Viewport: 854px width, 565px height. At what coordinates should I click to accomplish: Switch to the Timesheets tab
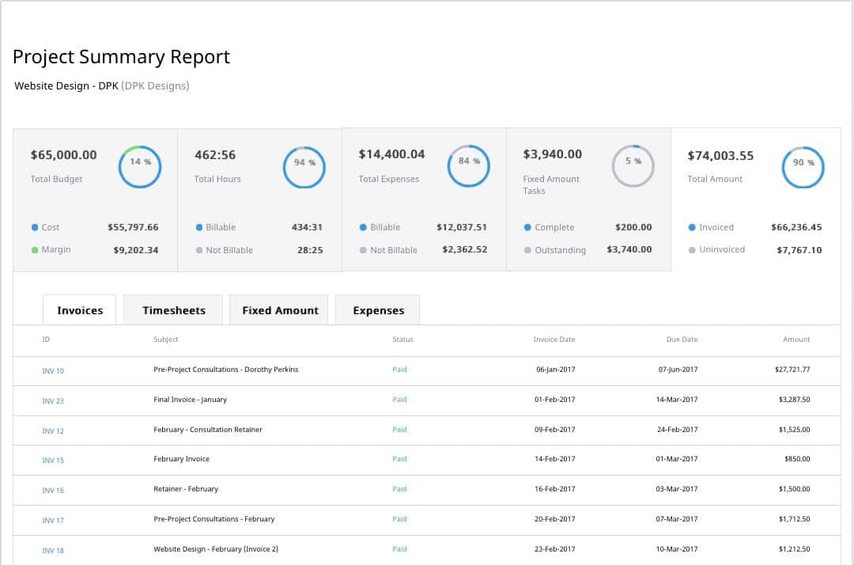[x=174, y=310]
